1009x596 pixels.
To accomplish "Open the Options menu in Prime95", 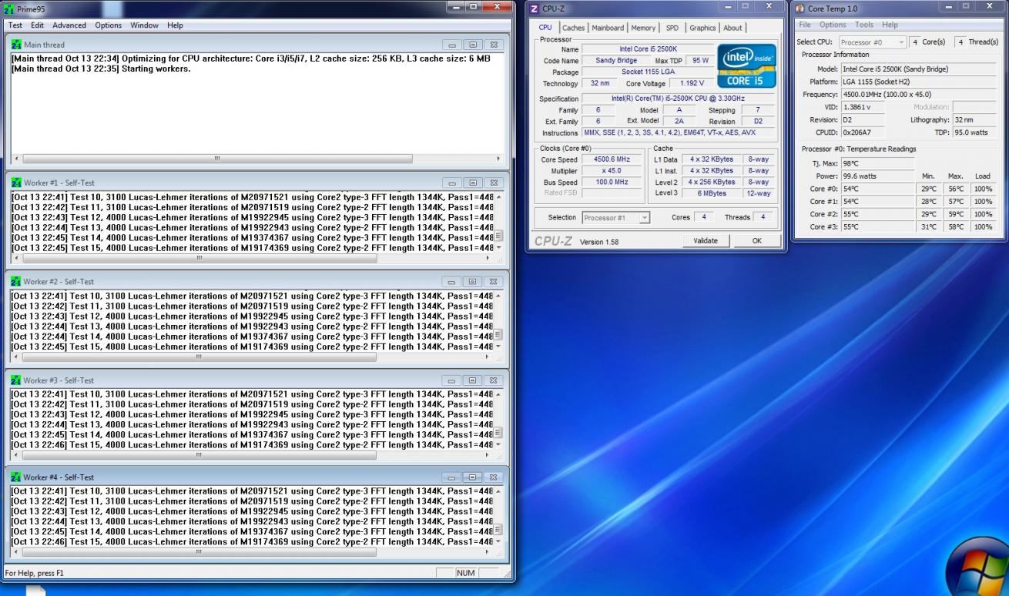I will pyautogui.click(x=109, y=25).
